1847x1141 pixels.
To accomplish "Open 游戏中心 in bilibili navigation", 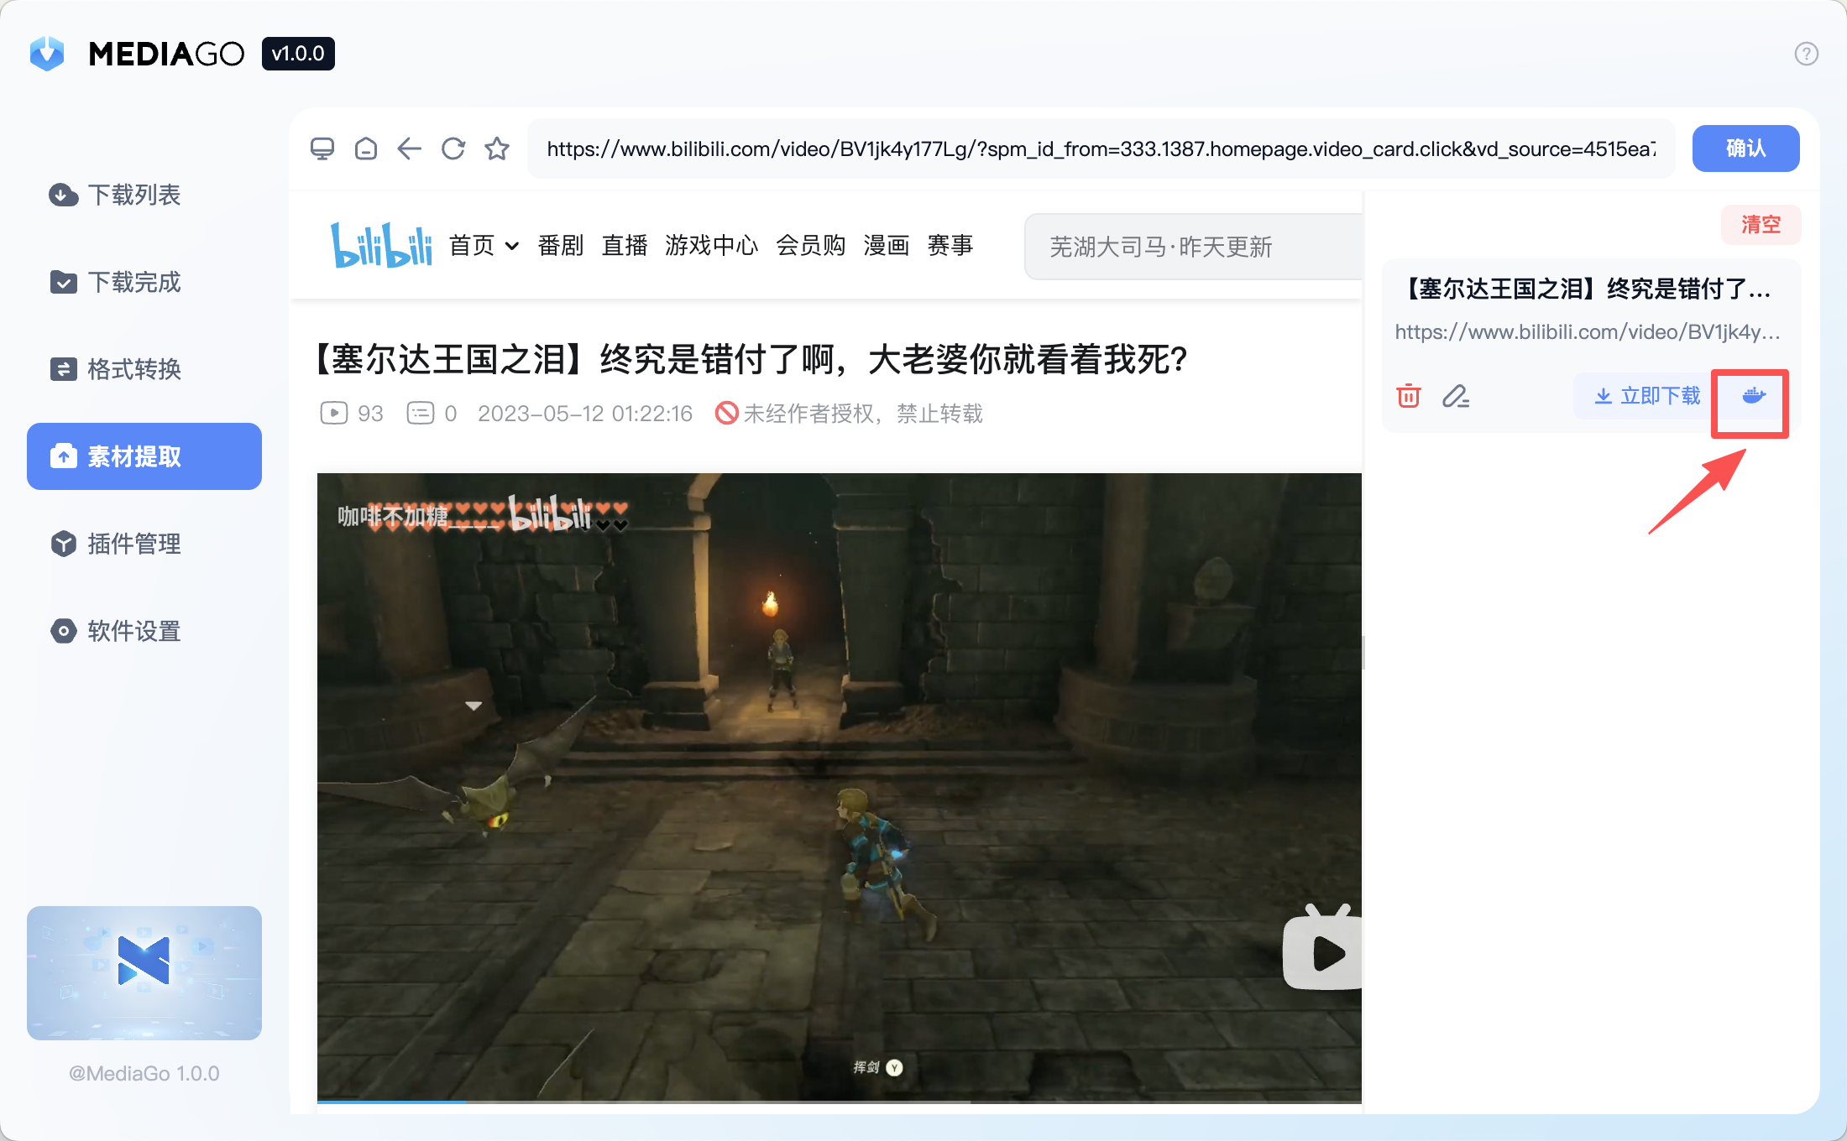I will click(x=711, y=245).
